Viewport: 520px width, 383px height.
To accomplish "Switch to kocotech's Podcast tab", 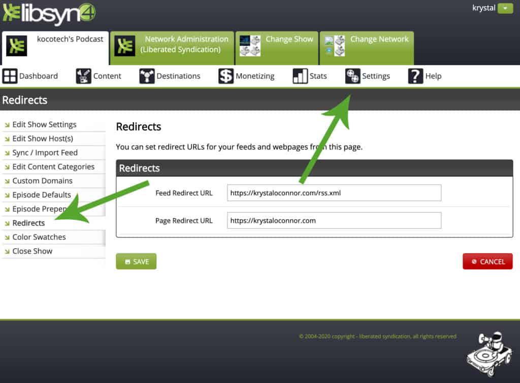I will click(55, 46).
